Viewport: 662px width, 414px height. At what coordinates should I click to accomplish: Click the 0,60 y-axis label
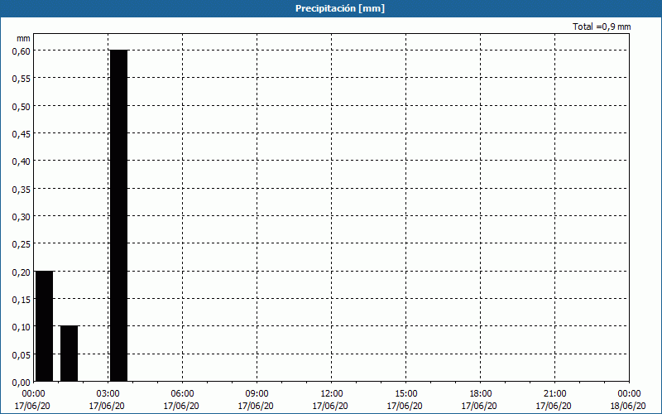pos(22,51)
